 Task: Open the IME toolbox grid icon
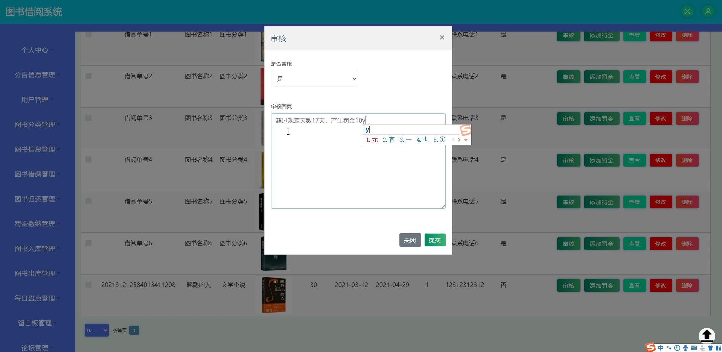[x=718, y=348]
